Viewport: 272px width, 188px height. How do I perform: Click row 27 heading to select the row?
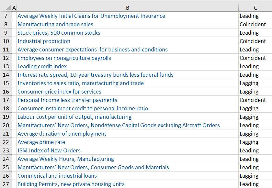[6, 184]
